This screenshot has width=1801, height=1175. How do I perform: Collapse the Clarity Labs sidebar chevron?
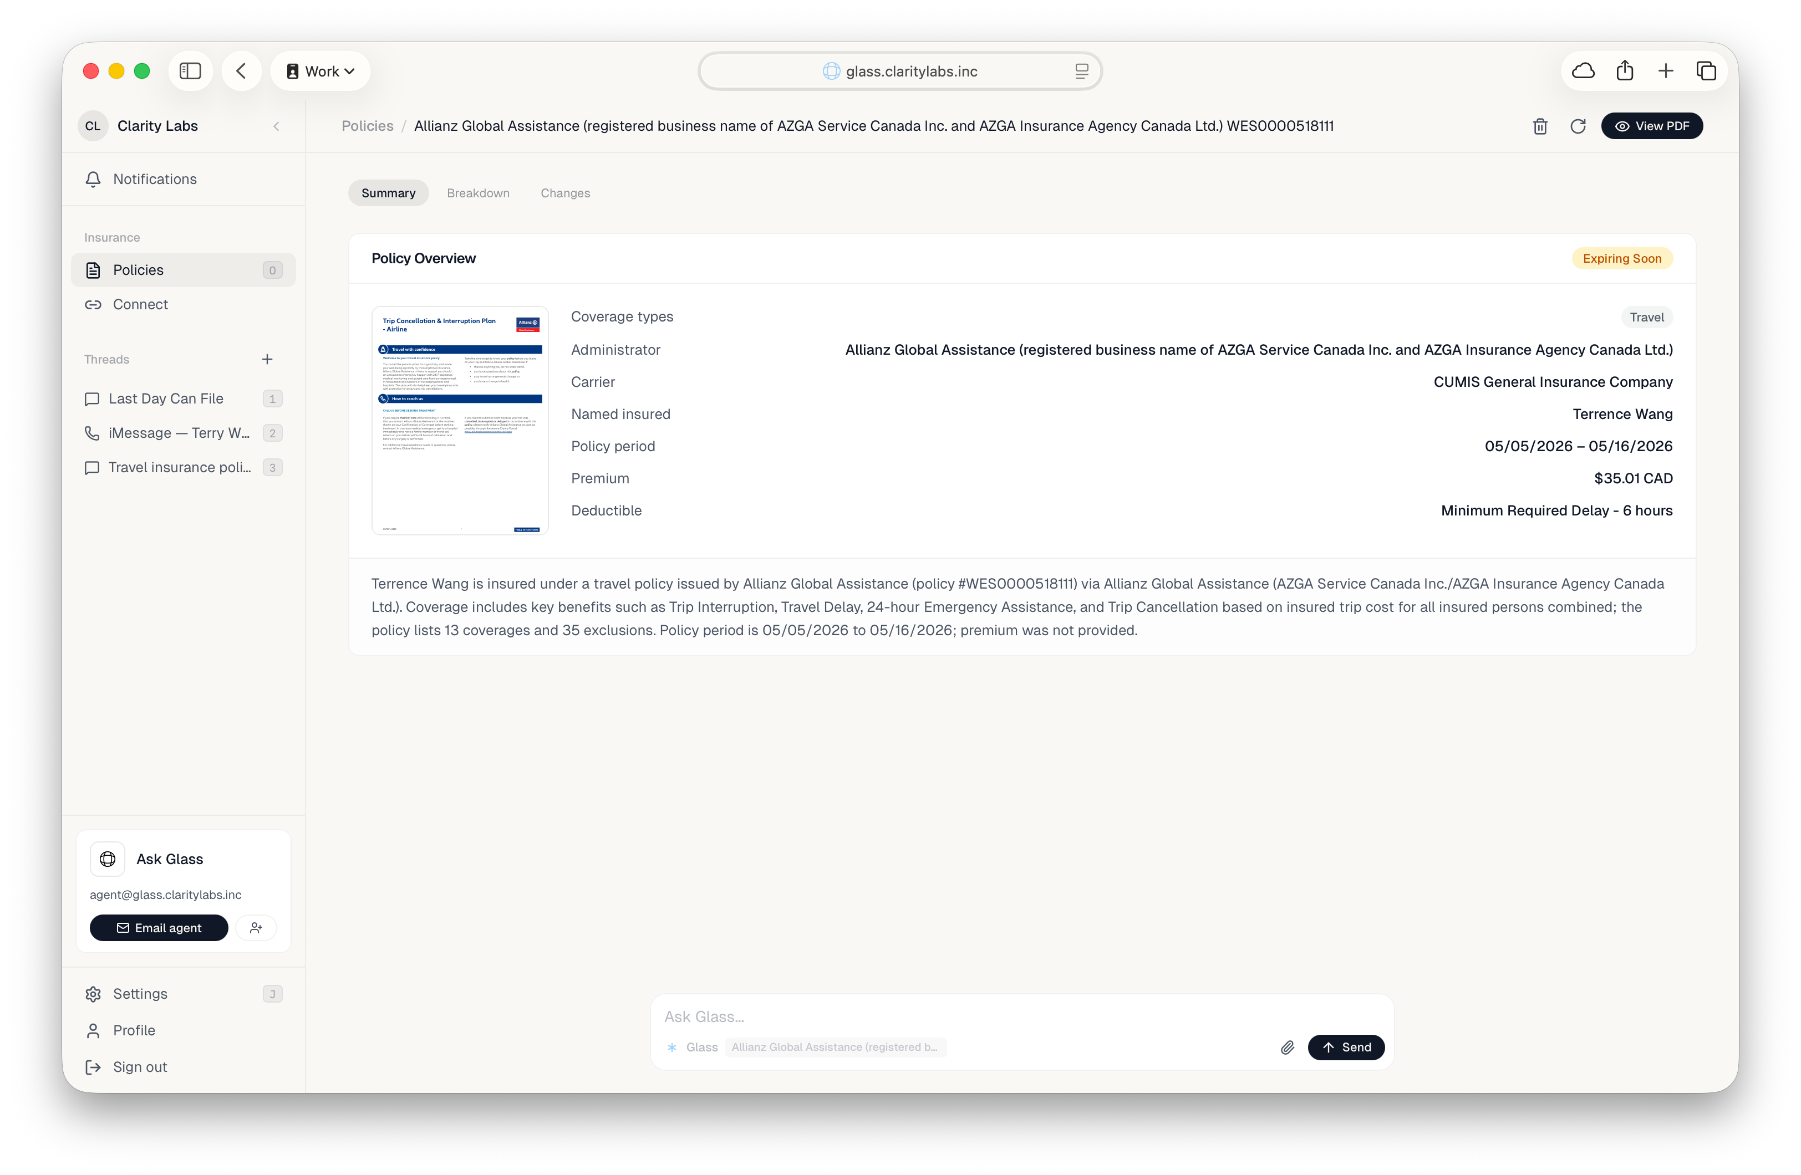pyautogui.click(x=276, y=126)
